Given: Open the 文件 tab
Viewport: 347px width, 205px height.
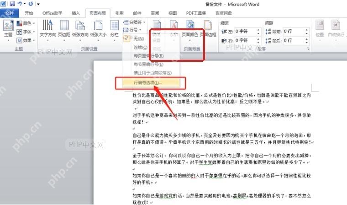Looking at the screenshot, I should coord(9,13).
